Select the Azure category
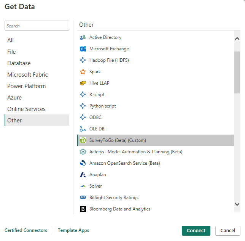Viewport: 245px width, 241px height. [37, 98]
